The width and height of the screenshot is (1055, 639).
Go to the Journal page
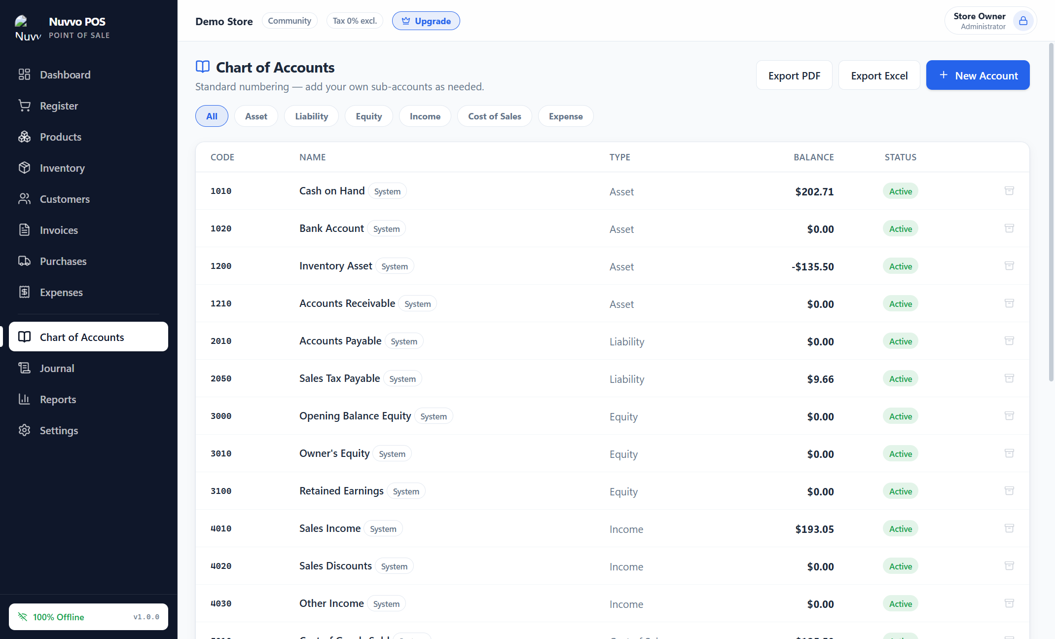coord(88,368)
